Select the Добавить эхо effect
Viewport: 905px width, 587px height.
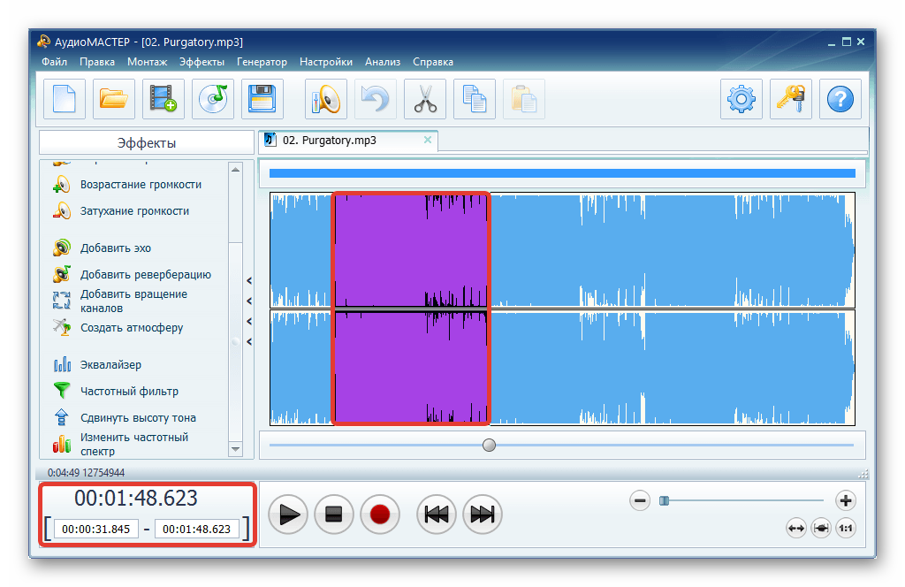pyautogui.click(x=115, y=248)
